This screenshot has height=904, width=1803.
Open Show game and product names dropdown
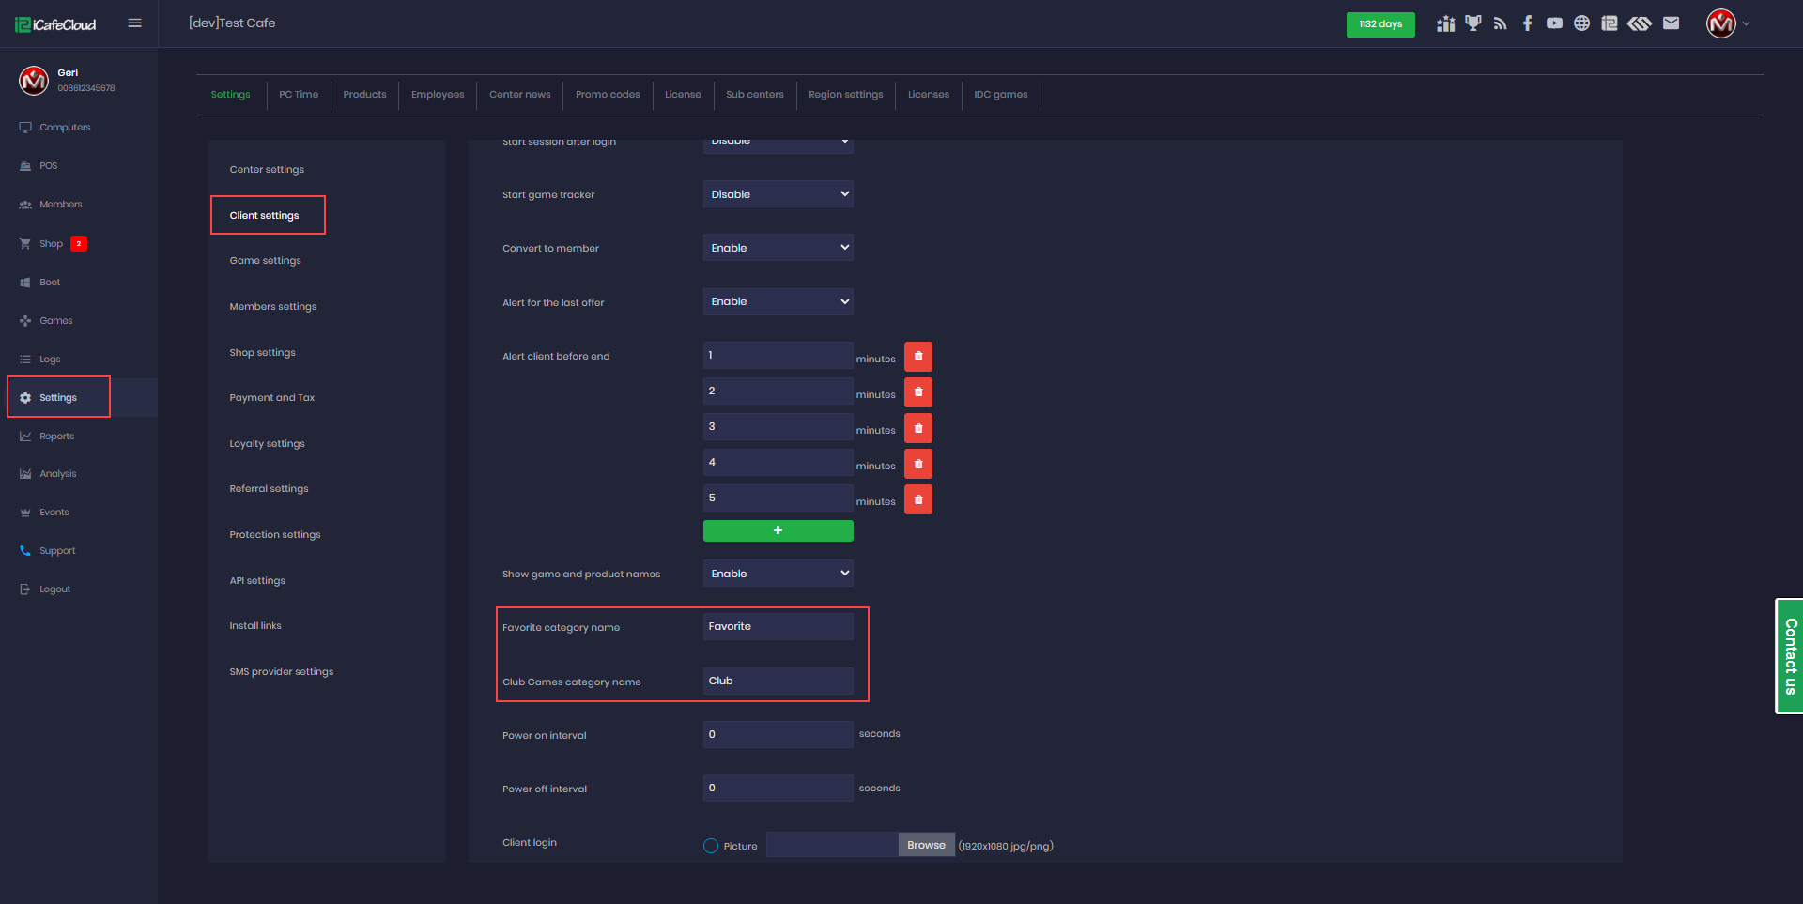[778, 574]
